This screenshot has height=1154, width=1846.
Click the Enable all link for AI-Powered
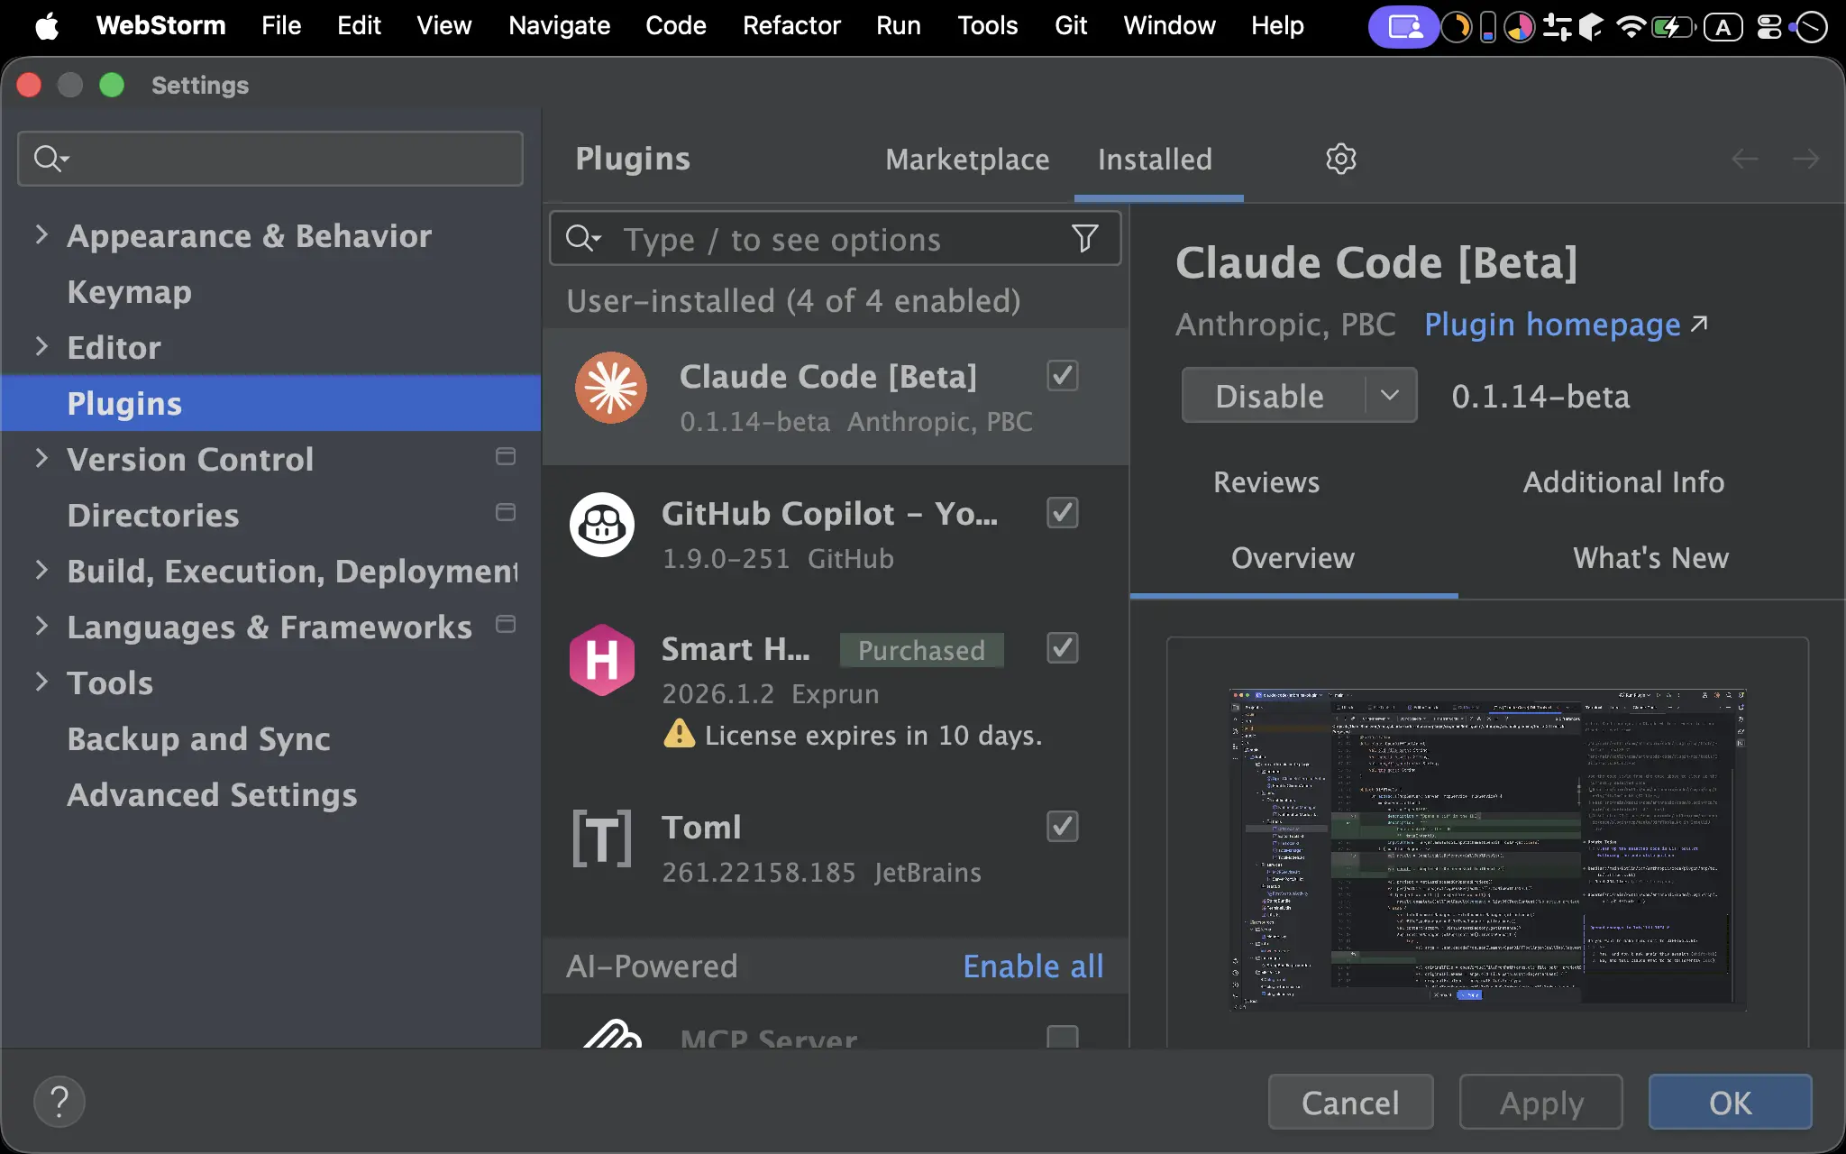(1033, 966)
